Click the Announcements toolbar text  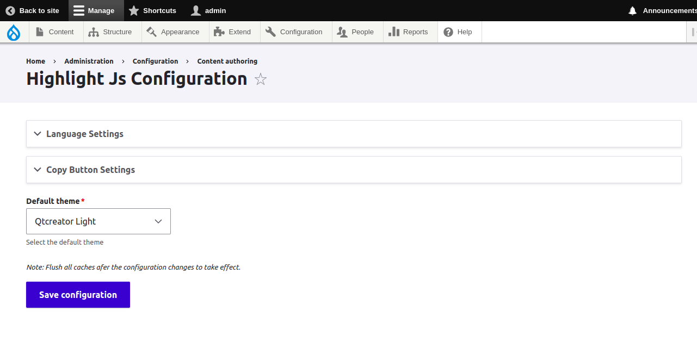(670, 10)
